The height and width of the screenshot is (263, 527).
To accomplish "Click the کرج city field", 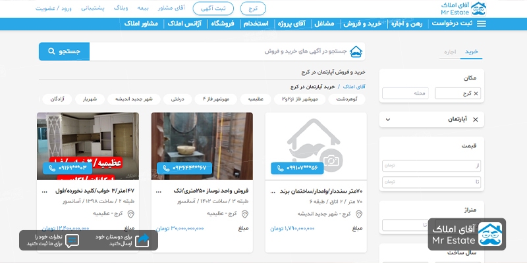I will click(458, 93).
